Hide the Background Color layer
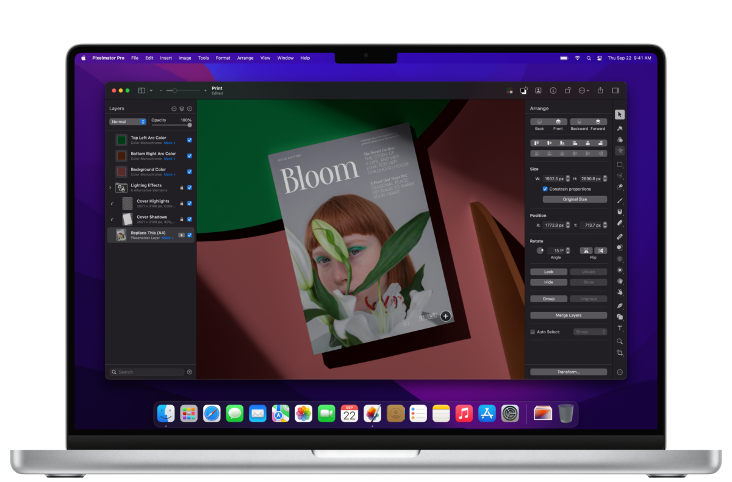The width and height of the screenshot is (732, 482). point(189,171)
